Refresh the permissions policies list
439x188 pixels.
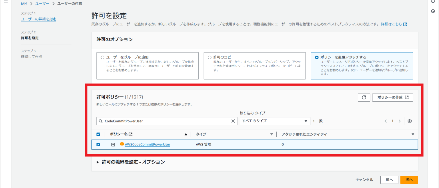coord(364,97)
